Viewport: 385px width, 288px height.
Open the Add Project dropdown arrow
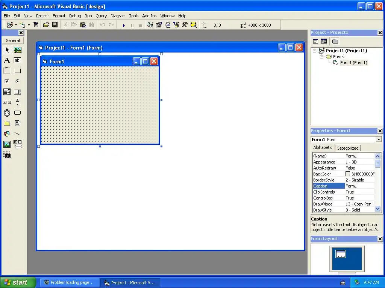[16, 25]
